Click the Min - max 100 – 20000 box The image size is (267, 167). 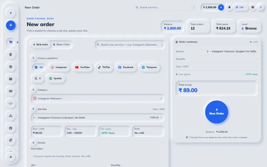pos(81,131)
